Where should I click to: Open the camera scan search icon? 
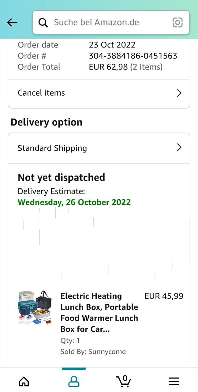(177, 22)
